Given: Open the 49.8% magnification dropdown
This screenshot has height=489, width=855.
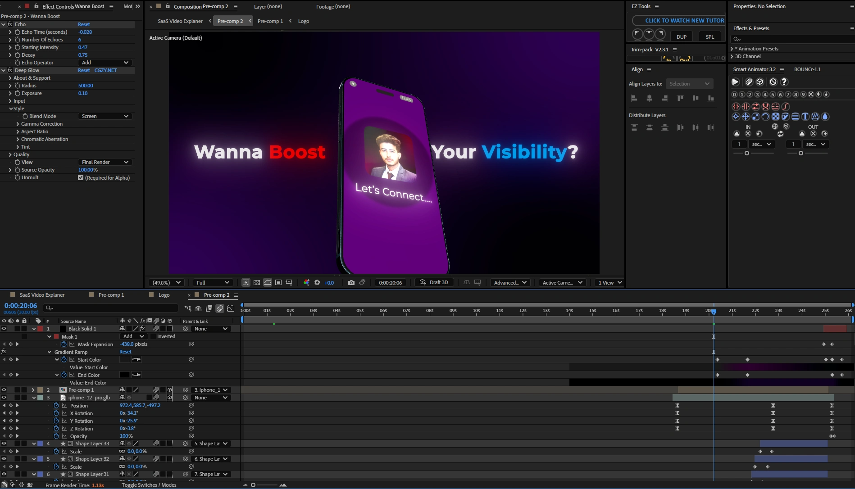Looking at the screenshot, I should 166,282.
